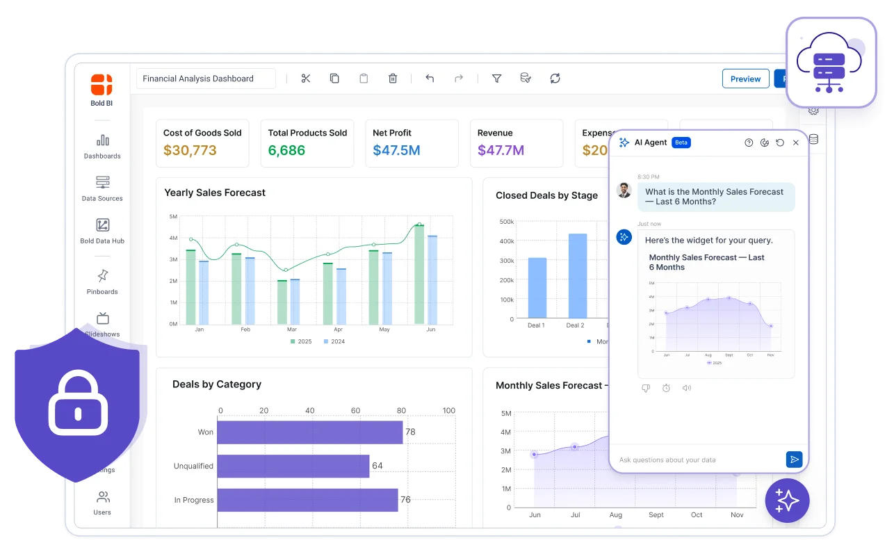Reset the AI Agent conversation

tap(780, 143)
